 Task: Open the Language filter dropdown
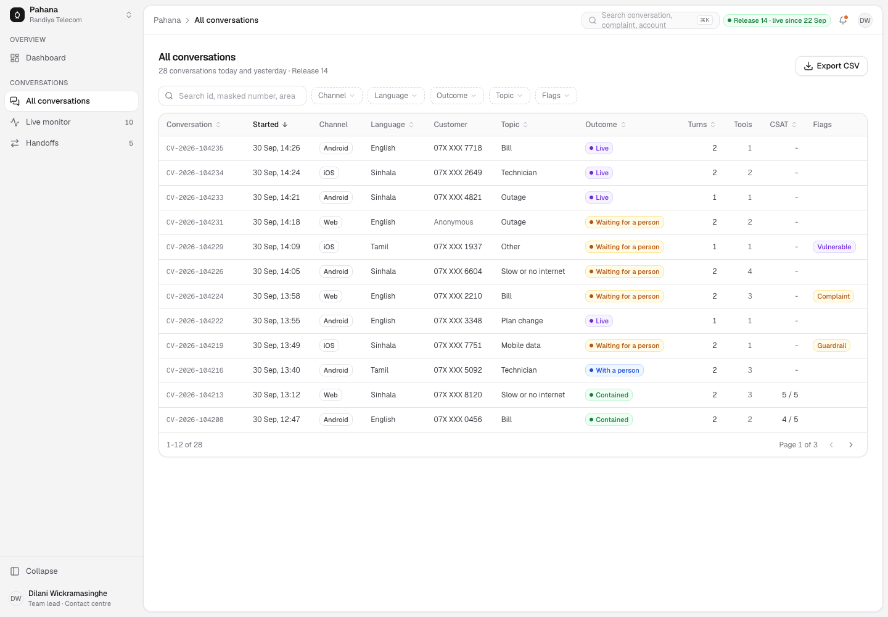(x=396, y=96)
